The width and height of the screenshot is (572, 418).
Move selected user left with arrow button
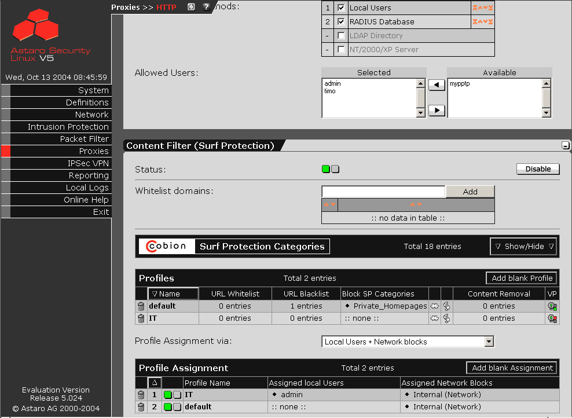click(437, 85)
